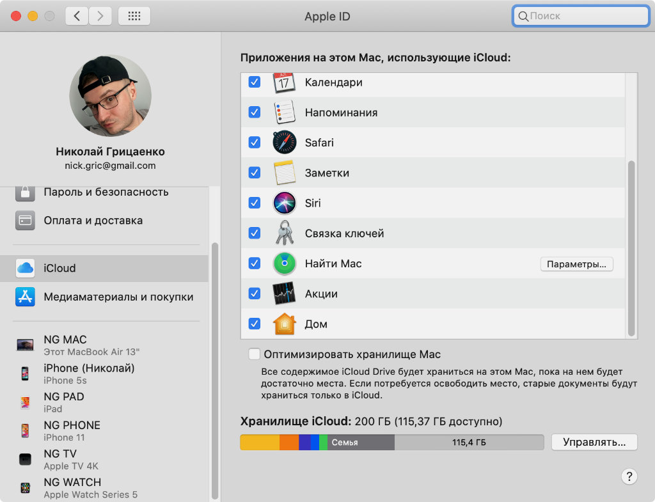655x502 pixels.
Task: Uncheck the Календари checkbox
Action: coord(255,82)
